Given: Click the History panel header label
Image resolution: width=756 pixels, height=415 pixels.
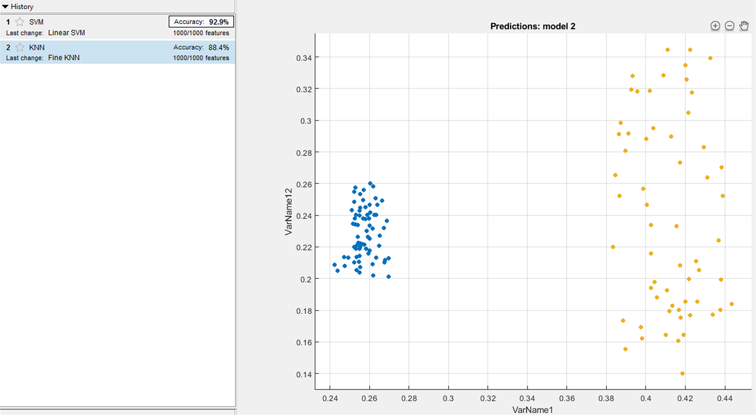Looking at the screenshot, I should coord(22,7).
